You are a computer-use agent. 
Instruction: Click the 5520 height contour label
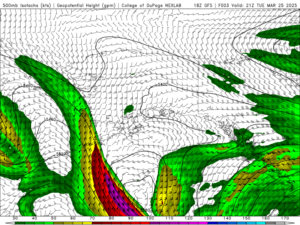coord(61,154)
